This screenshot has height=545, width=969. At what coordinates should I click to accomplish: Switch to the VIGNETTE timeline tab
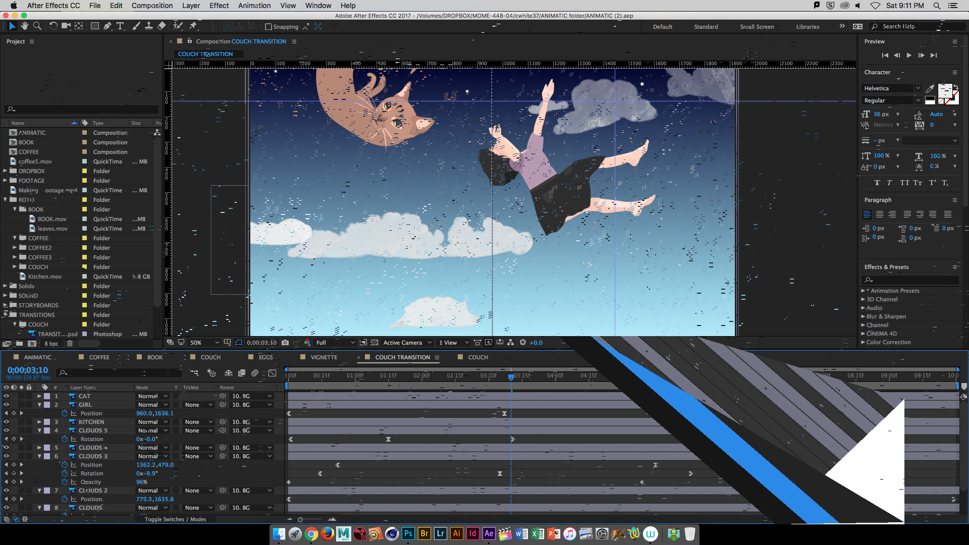[x=324, y=357]
